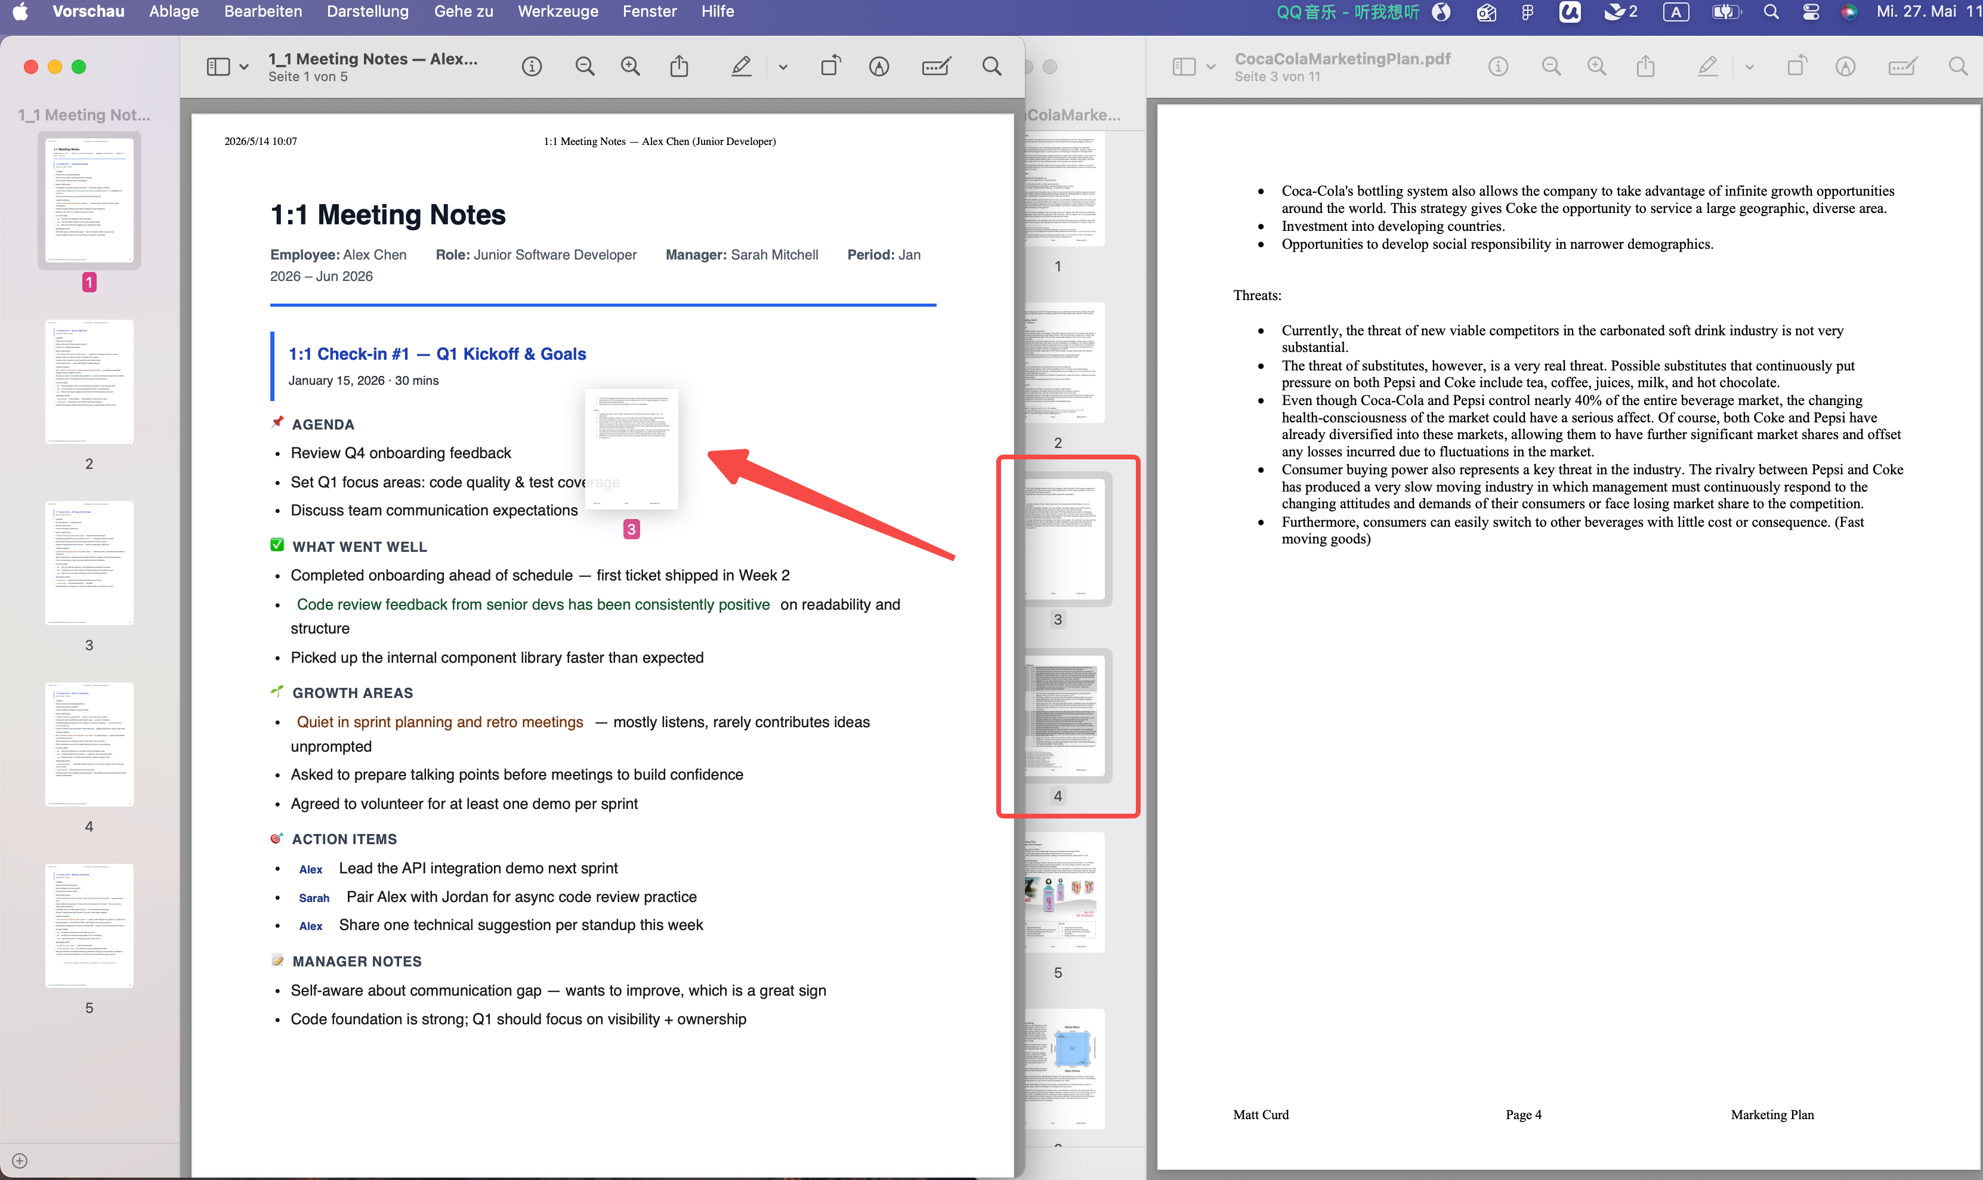This screenshot has height=1180, width=1983.
Task: Select CocaCola plan page 1 thumbnail
Action: point(1064,189)
